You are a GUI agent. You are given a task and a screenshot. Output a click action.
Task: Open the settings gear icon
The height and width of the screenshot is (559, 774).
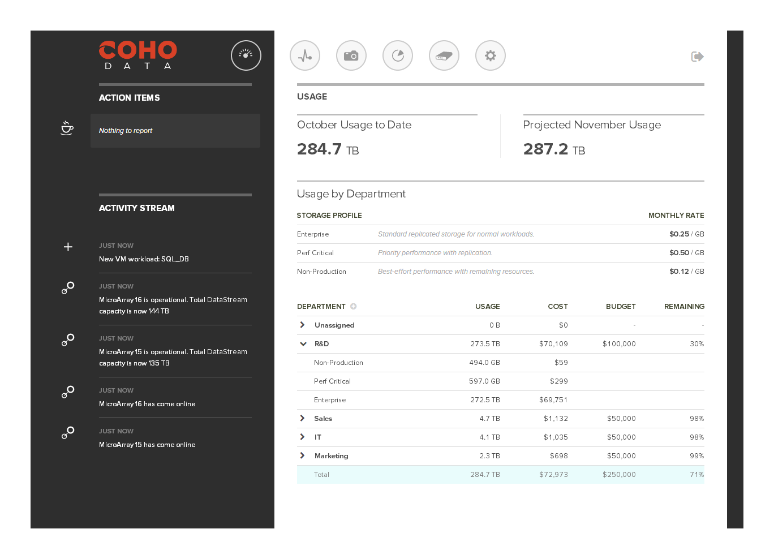click(x=491, y=55)
